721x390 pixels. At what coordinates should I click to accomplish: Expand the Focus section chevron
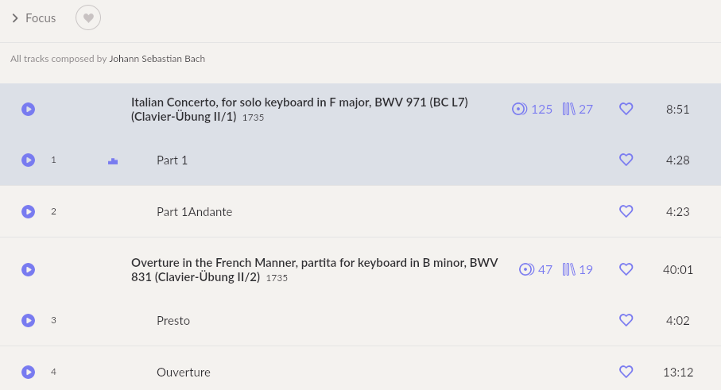click(15, 18)
